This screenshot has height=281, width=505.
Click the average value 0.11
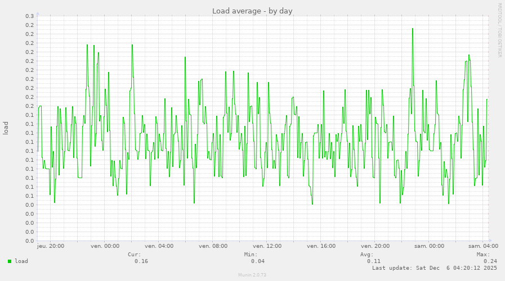click(x=374, y=261)
